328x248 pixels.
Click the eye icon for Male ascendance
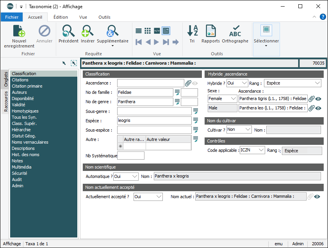(318, 108)
